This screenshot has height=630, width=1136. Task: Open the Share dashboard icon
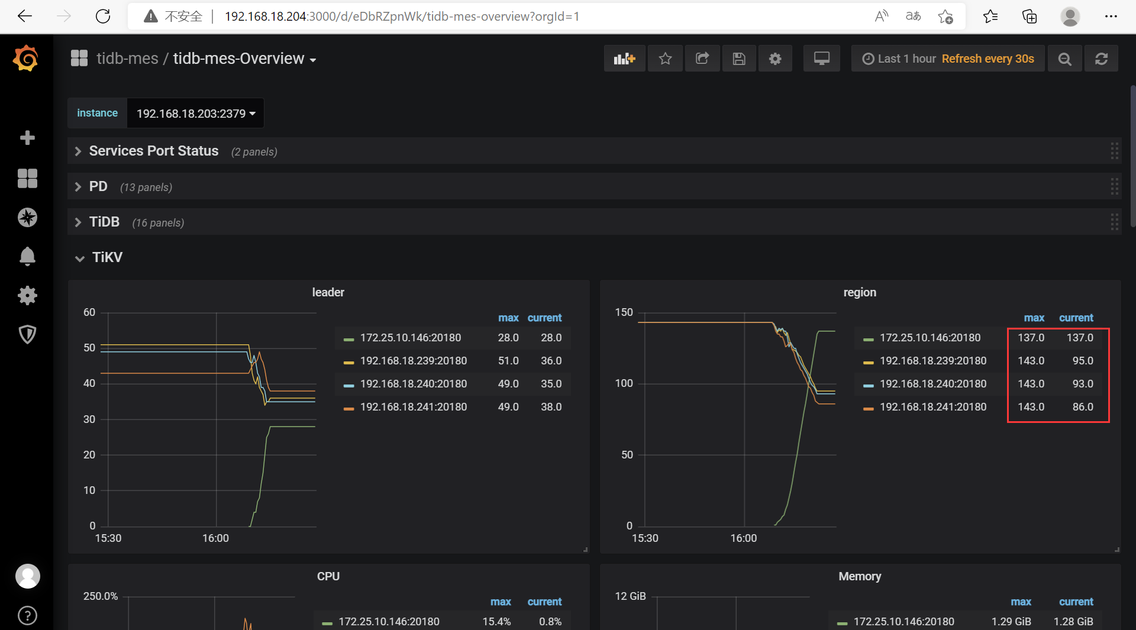(702, 59)
